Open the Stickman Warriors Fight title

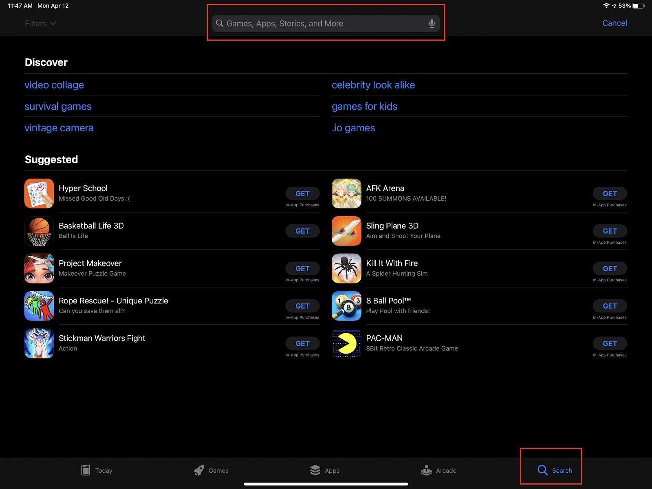click(102, 339)
